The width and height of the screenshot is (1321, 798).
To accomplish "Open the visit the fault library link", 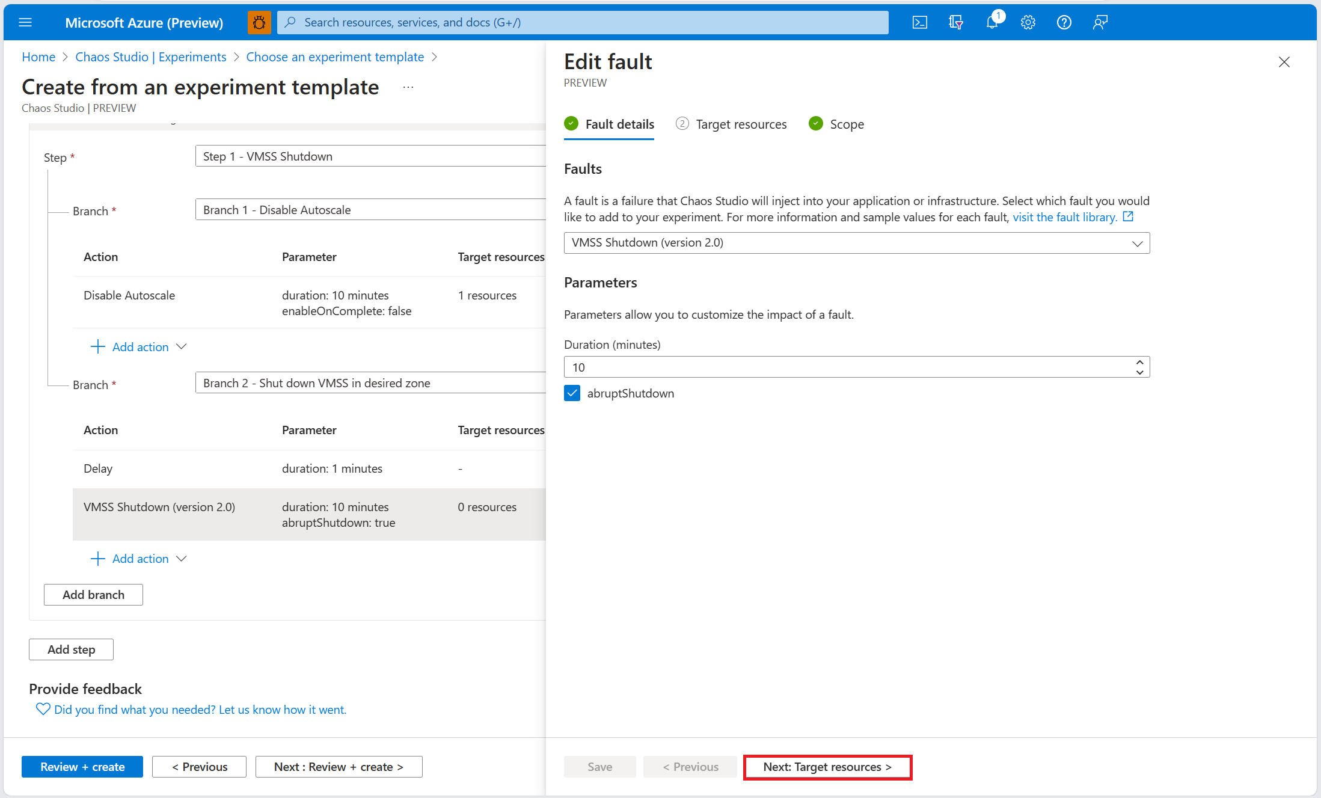I will point(1064,217).
